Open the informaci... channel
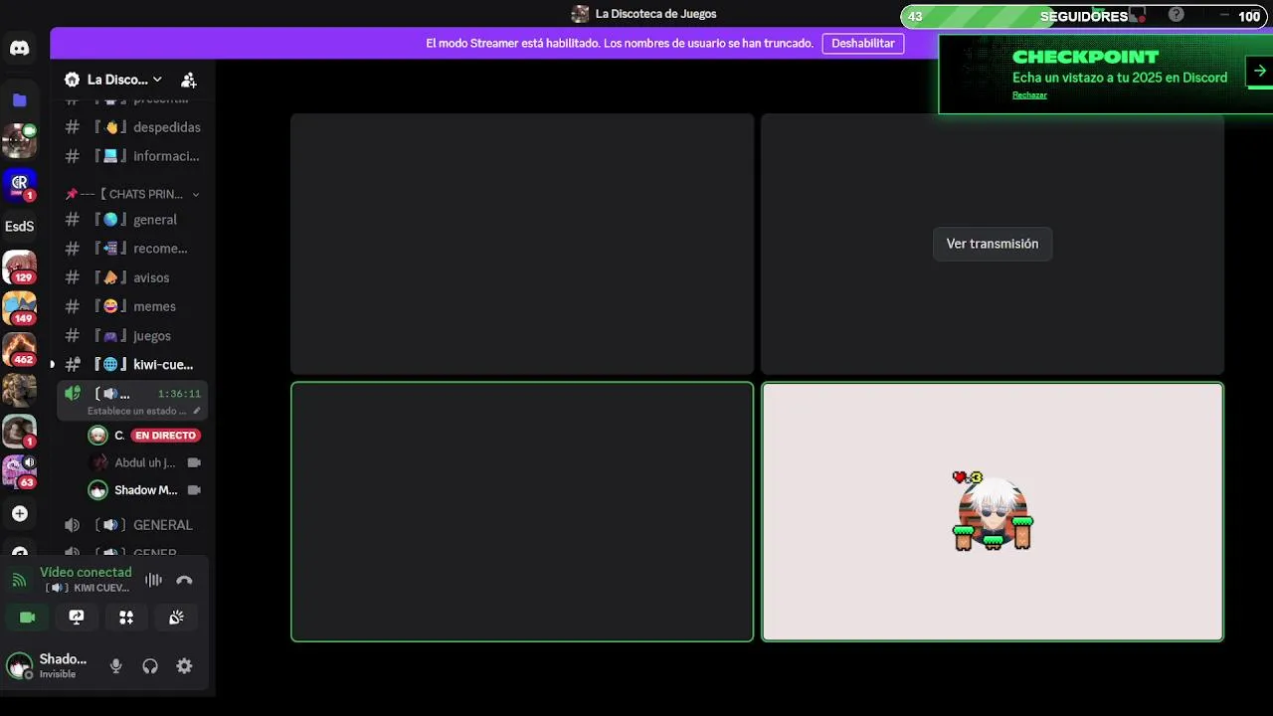 tap(132, 156)
